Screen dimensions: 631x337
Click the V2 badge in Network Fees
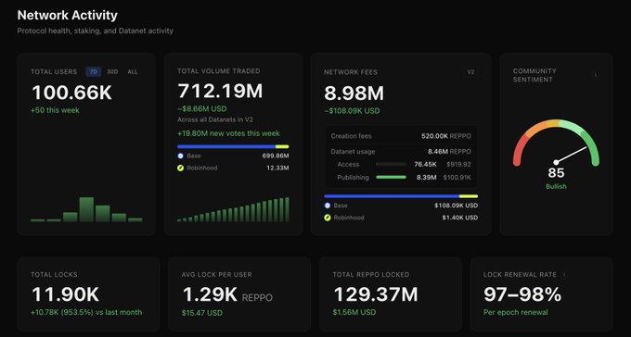point(470,72)
